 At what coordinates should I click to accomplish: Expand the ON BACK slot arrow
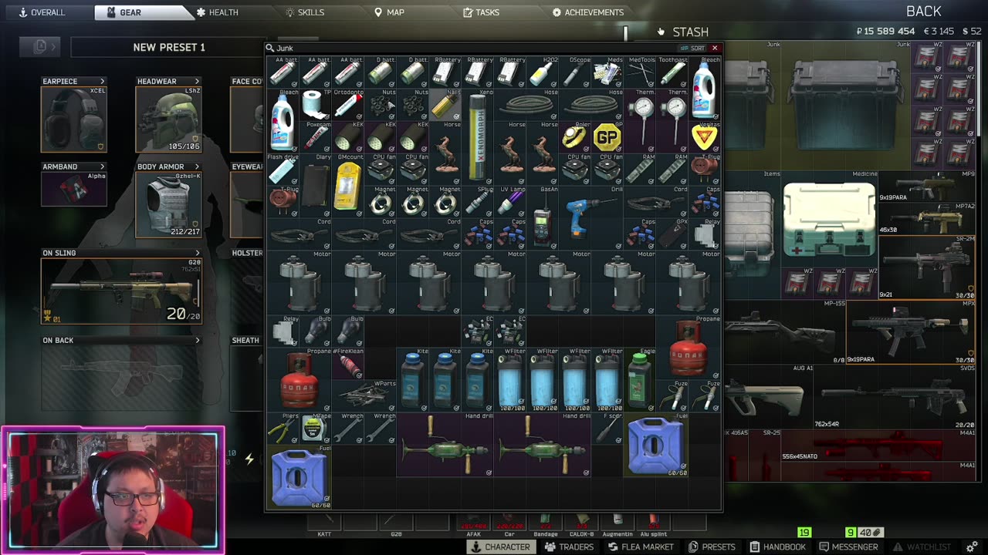[x=197, y=340]
